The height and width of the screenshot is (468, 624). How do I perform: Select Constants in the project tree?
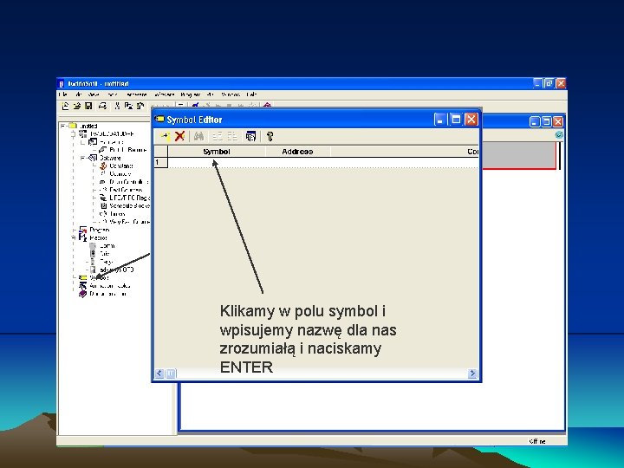click(121, 166)
